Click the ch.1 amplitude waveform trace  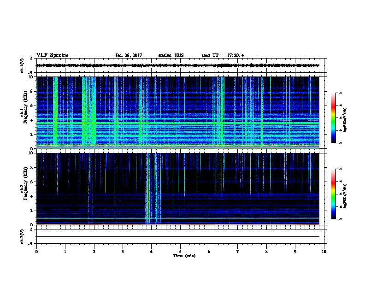click(178, 65)
